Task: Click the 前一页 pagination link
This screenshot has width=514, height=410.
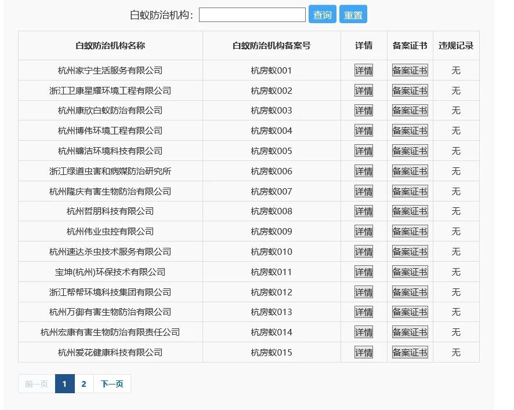Action: (x=37, y=384)
